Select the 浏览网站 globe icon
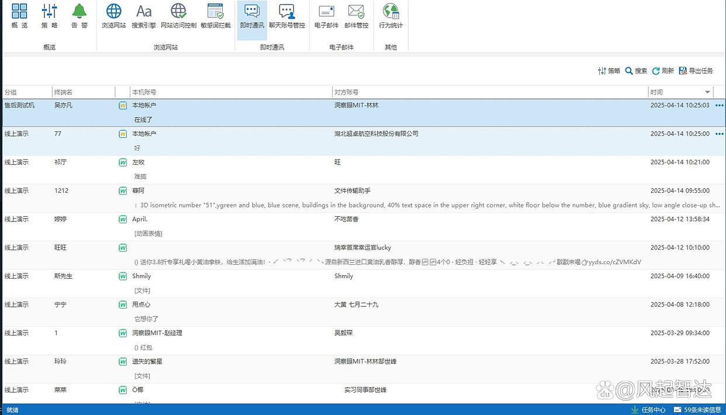 click(x=113, y=16)
